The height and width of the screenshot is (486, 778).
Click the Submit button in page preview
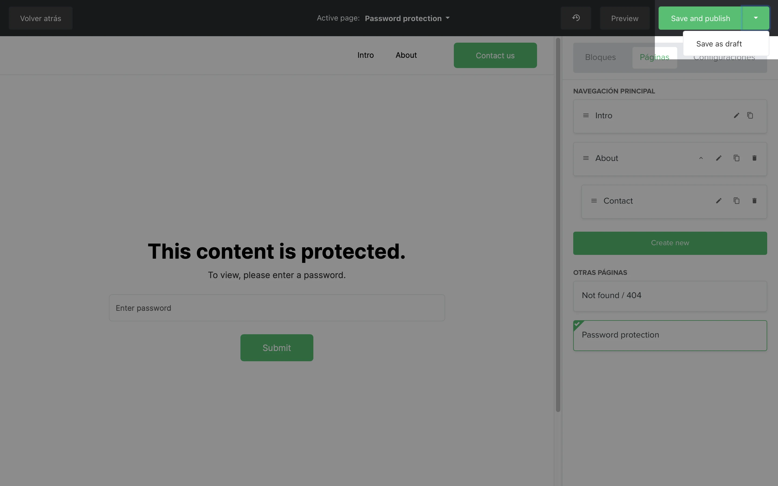tap(277, 348)
